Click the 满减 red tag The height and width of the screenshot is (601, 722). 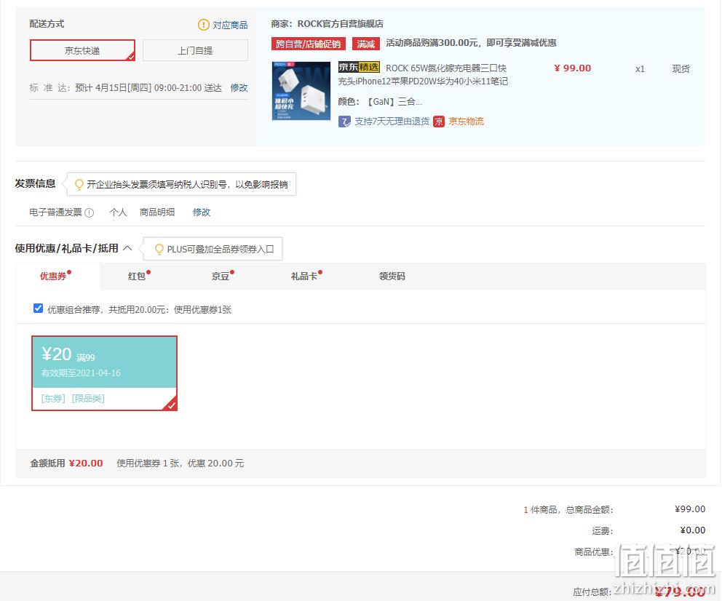[x=366, y=44]
